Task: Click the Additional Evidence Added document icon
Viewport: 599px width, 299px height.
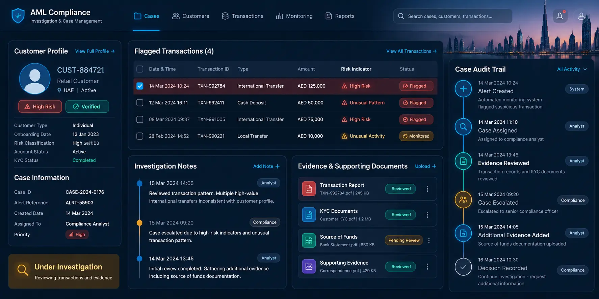Action: pos(463,233)
